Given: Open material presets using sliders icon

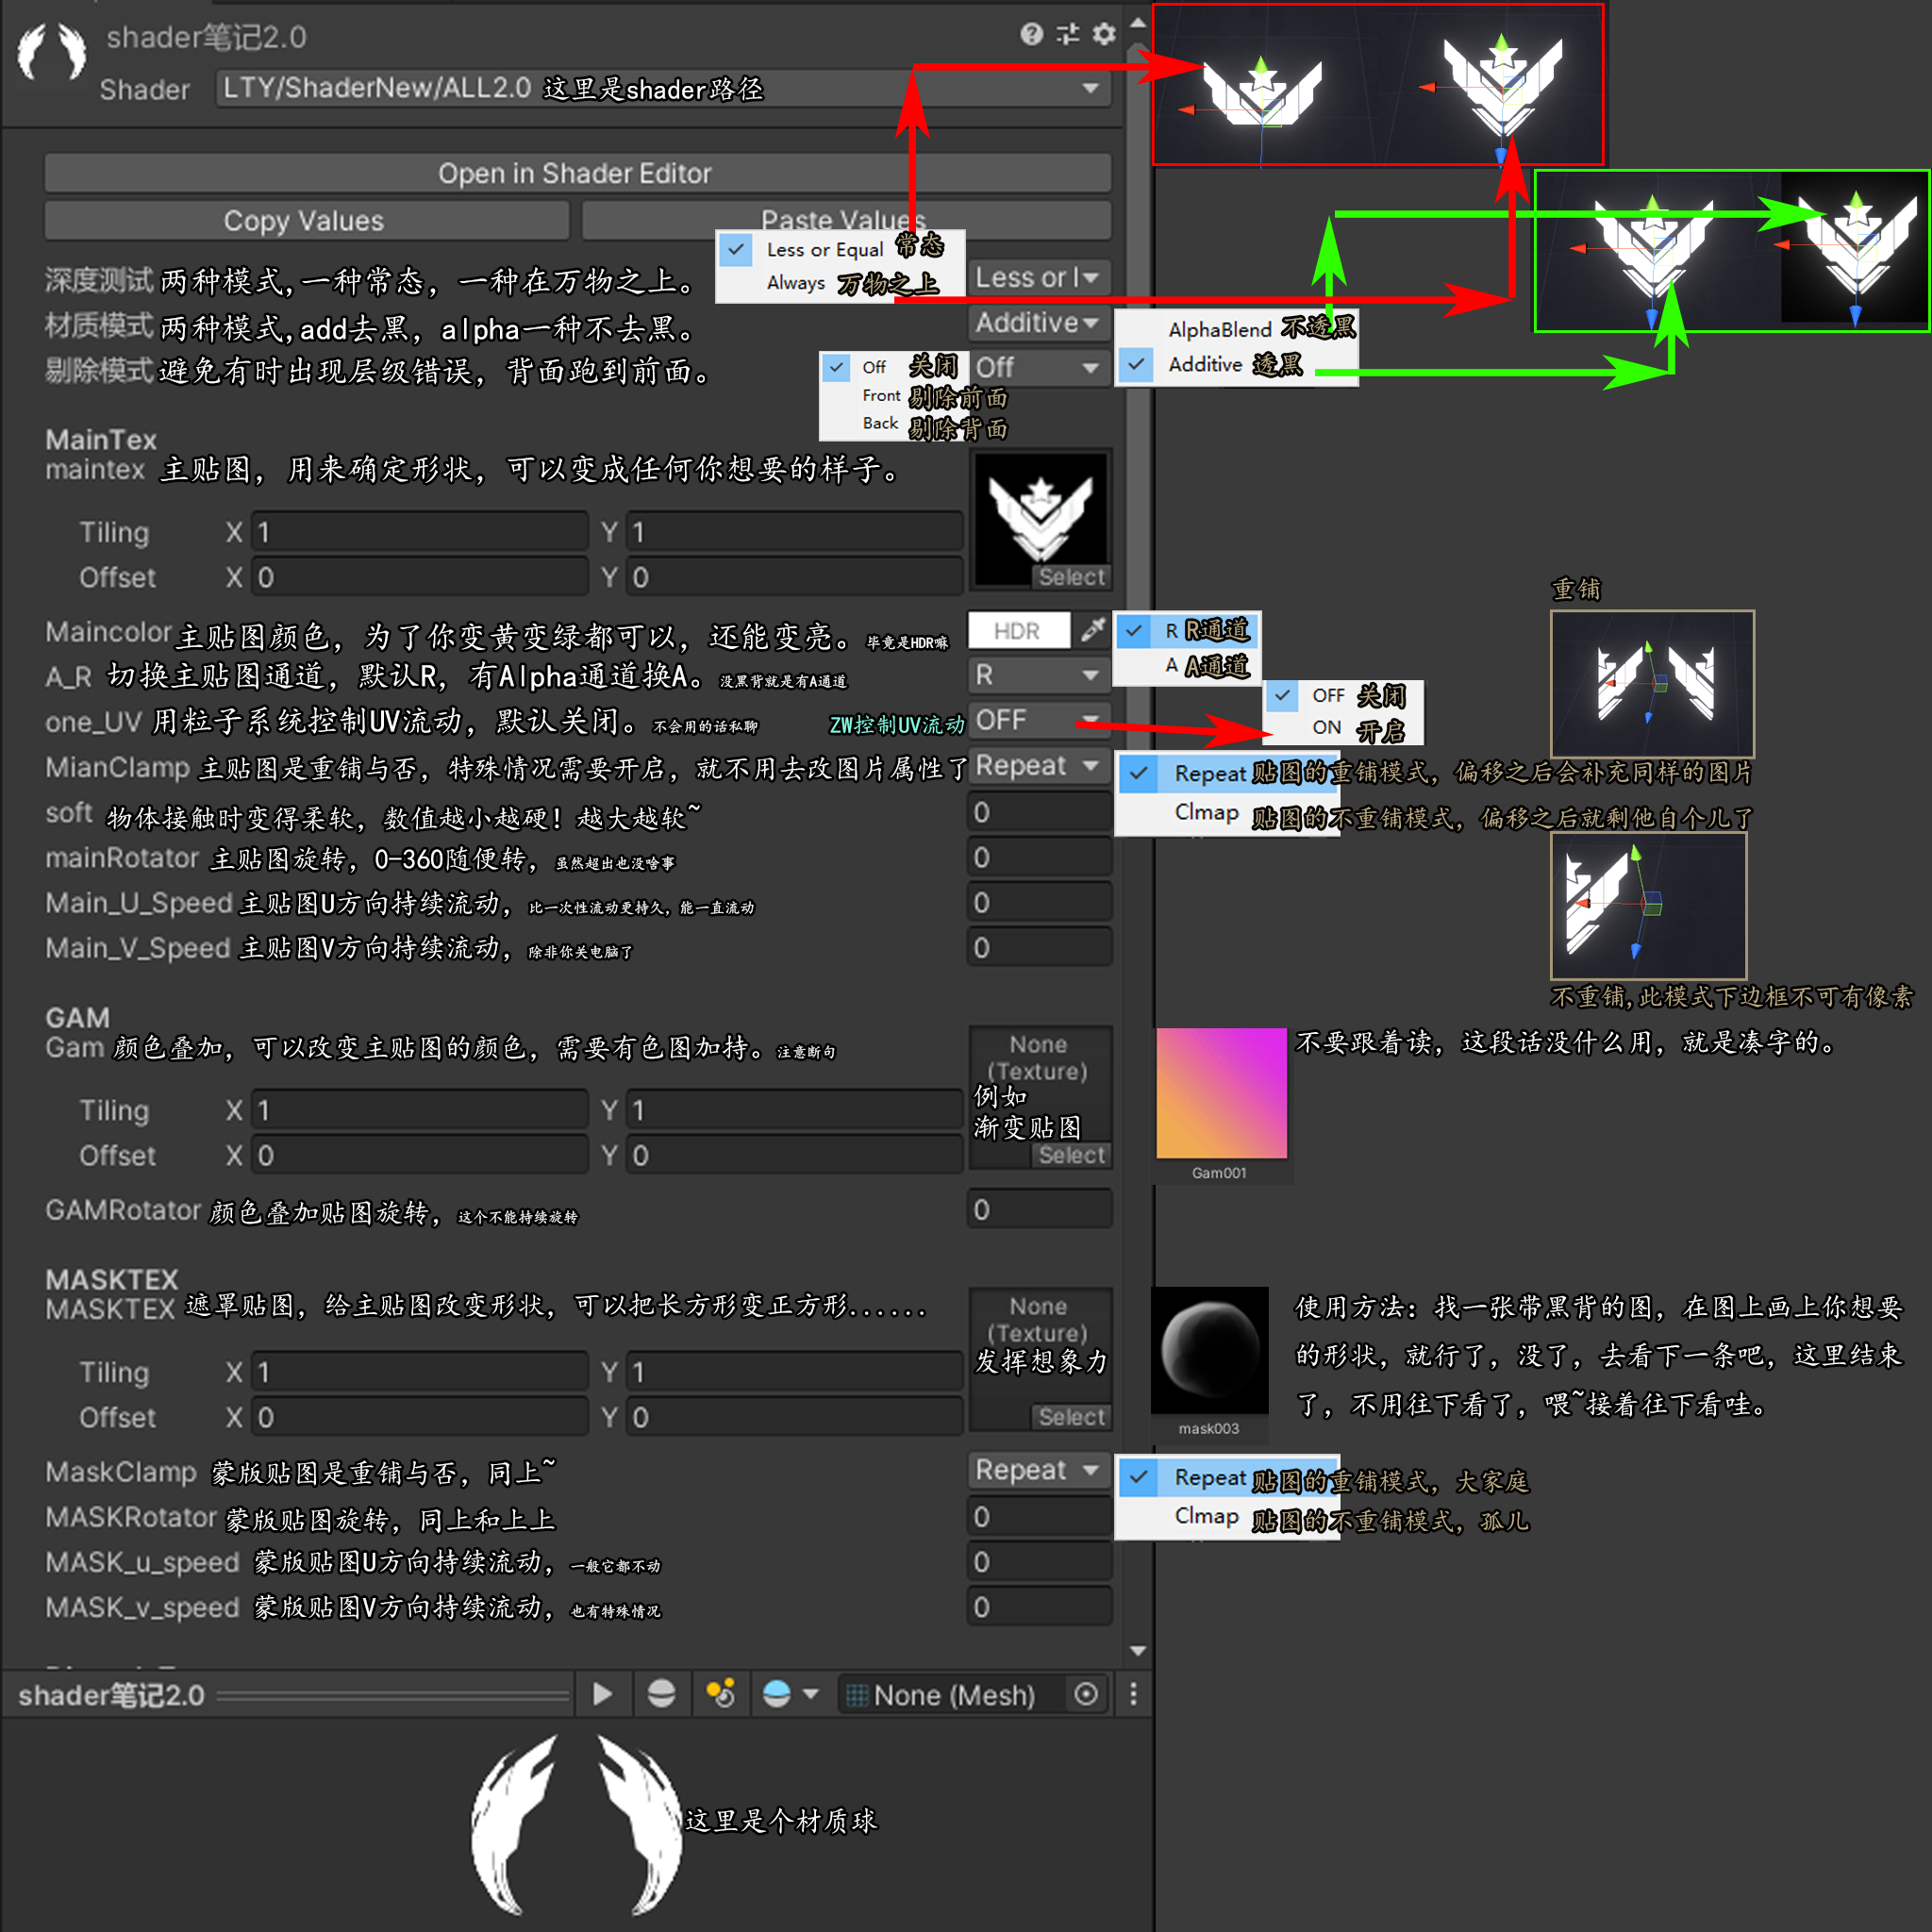Looking at the screenshot, I should (x=1068, y=35).
